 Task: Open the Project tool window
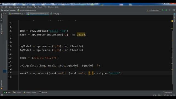click(x=1, y=18)
